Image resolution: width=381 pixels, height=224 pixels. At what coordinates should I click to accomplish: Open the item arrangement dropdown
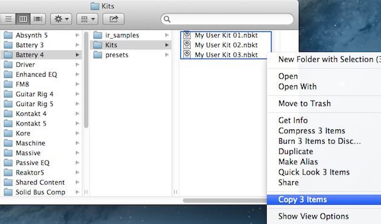[87, 19]
